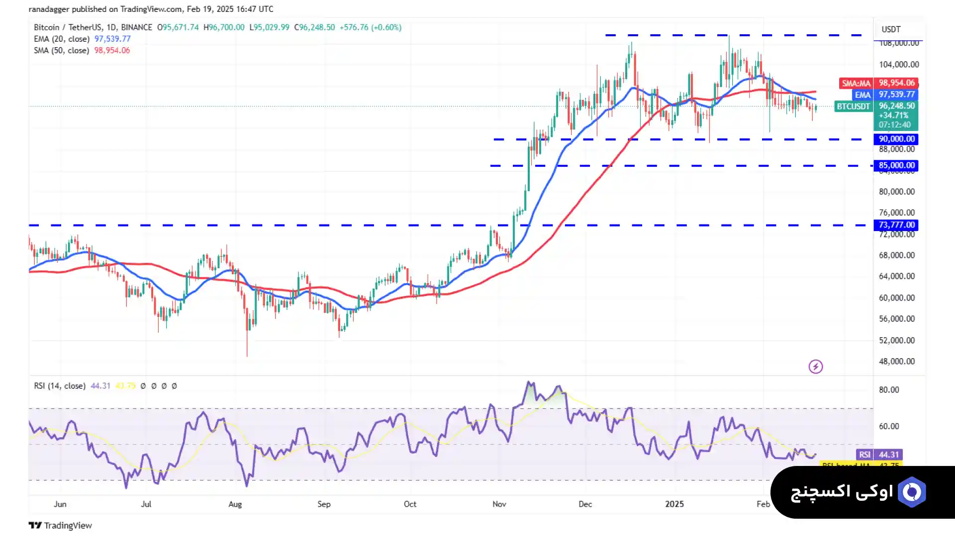This screenshot has width=955, height=537.
Task: Click the 60,000.00 price axis label
Action: tap(897, 298)
